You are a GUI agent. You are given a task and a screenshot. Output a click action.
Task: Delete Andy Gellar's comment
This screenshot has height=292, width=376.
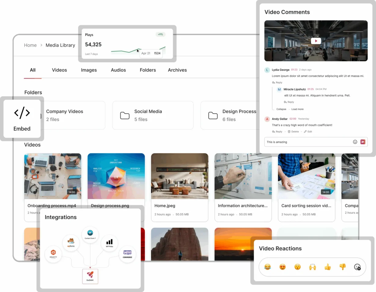293,132
